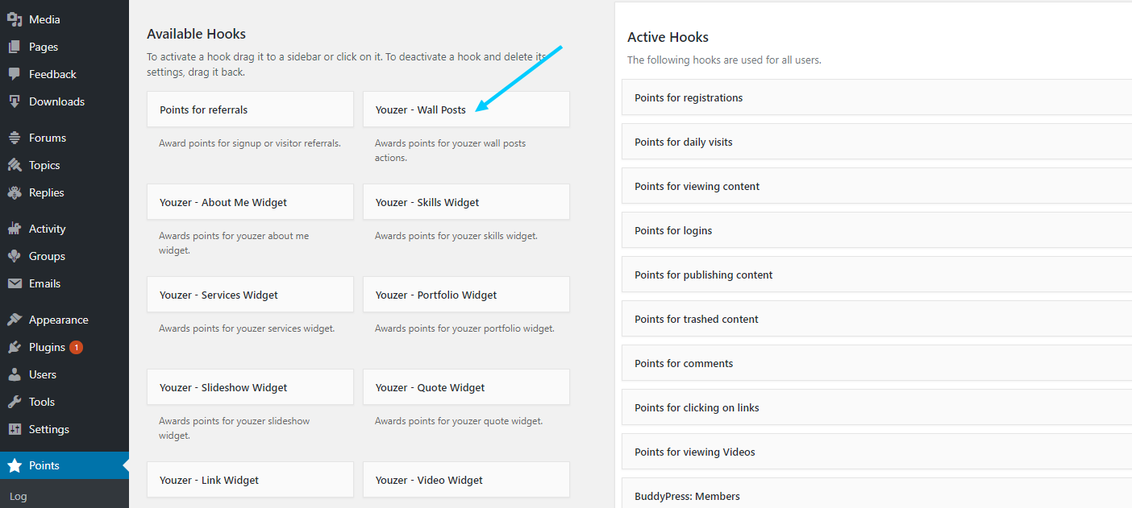1132x508 pixels.
Task: Activate the Points for referrals hook
Action: tap(250, 109)
